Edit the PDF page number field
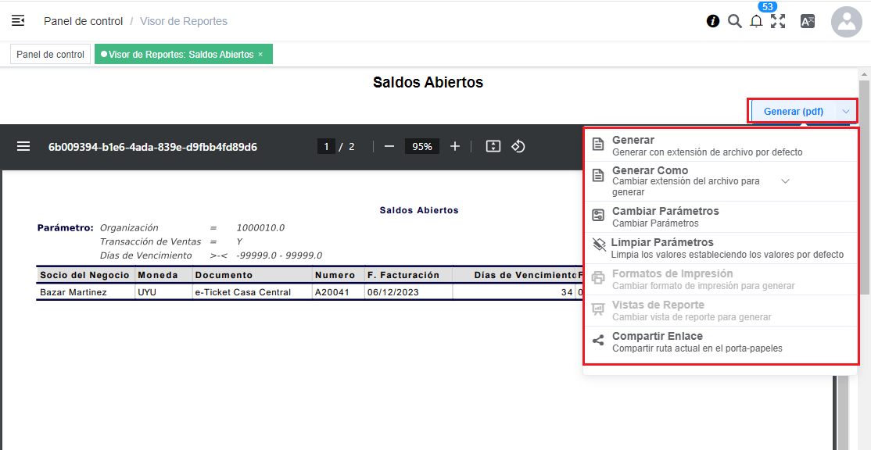871x450 pixels. point(326,146)
